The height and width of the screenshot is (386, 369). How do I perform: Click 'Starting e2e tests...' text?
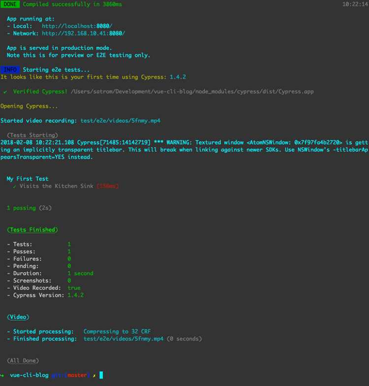click(x=57, y=70)
